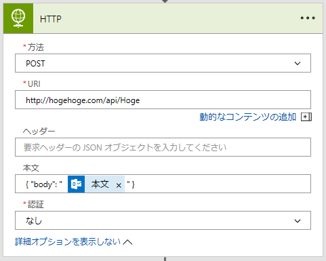Select the 本文 token label
Screen dimensions: 326x261
coord(100,184)
